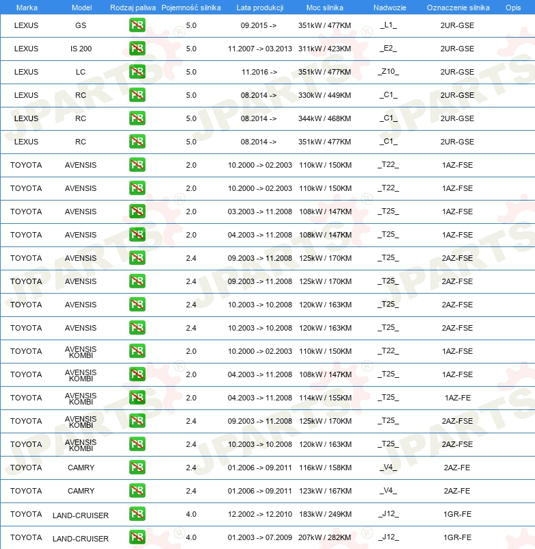Click the fuel icon for the LEXUS RC 344kW row
The width and height of the screenshot is (535, 549).
[x=137, y=118]
